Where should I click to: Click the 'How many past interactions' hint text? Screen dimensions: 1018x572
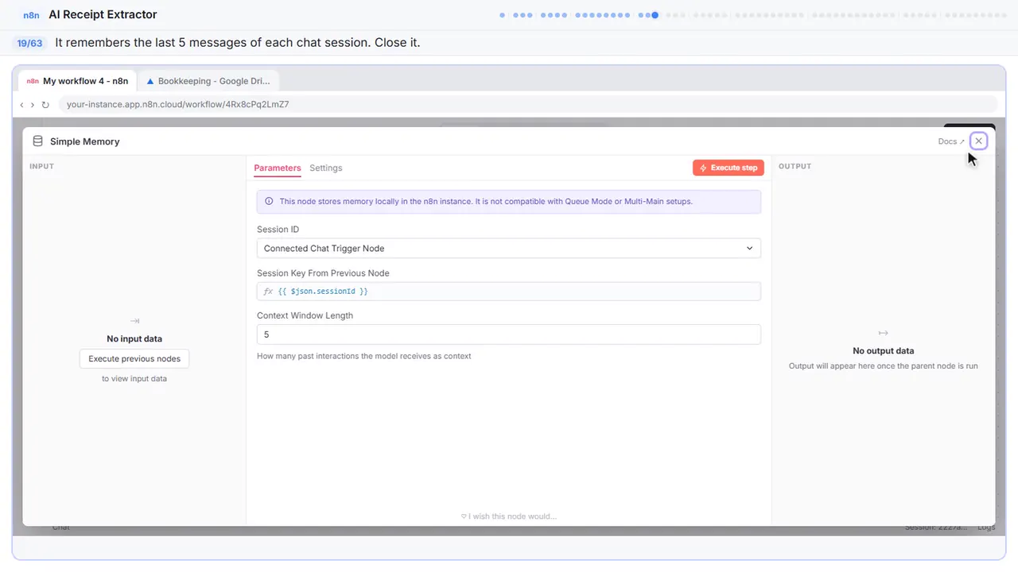364,356
